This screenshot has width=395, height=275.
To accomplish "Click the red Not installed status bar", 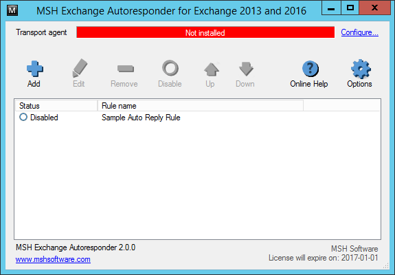I will pos(205,32).
